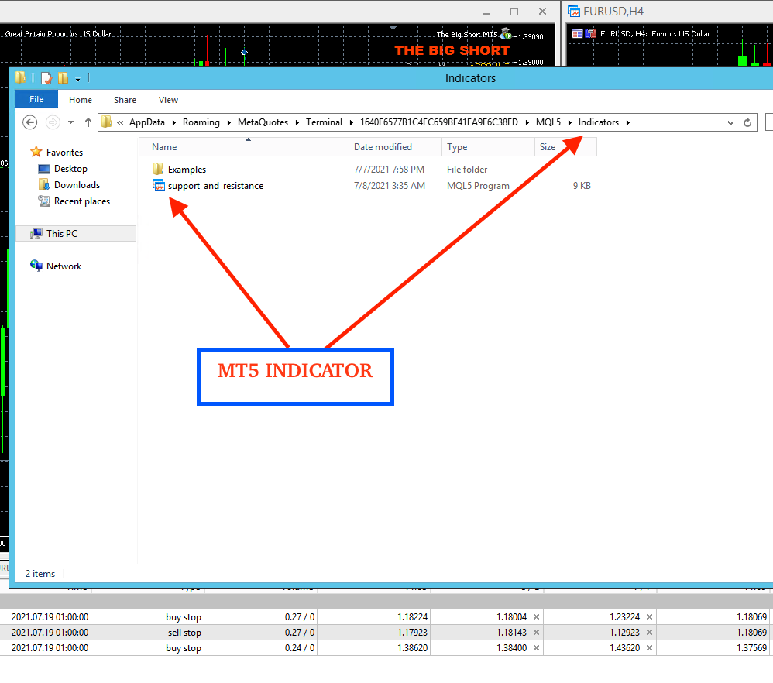The width and height of the screenshot is (773, 683).
Task: Delete the 1.38400 stop loss value
Action: 536,648
